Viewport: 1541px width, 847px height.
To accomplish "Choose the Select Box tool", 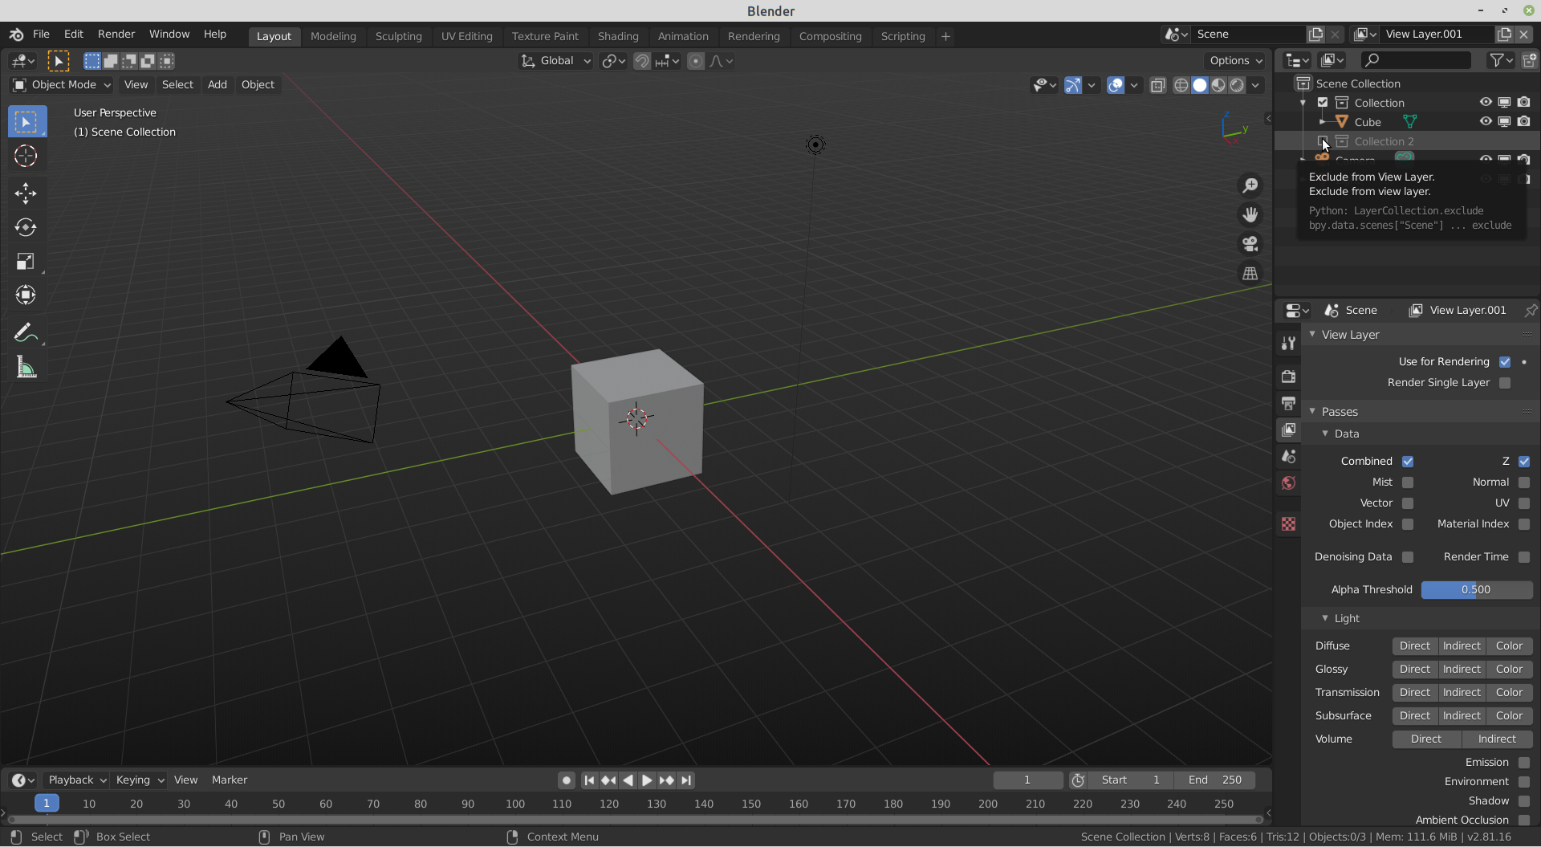I will point(27,121).
